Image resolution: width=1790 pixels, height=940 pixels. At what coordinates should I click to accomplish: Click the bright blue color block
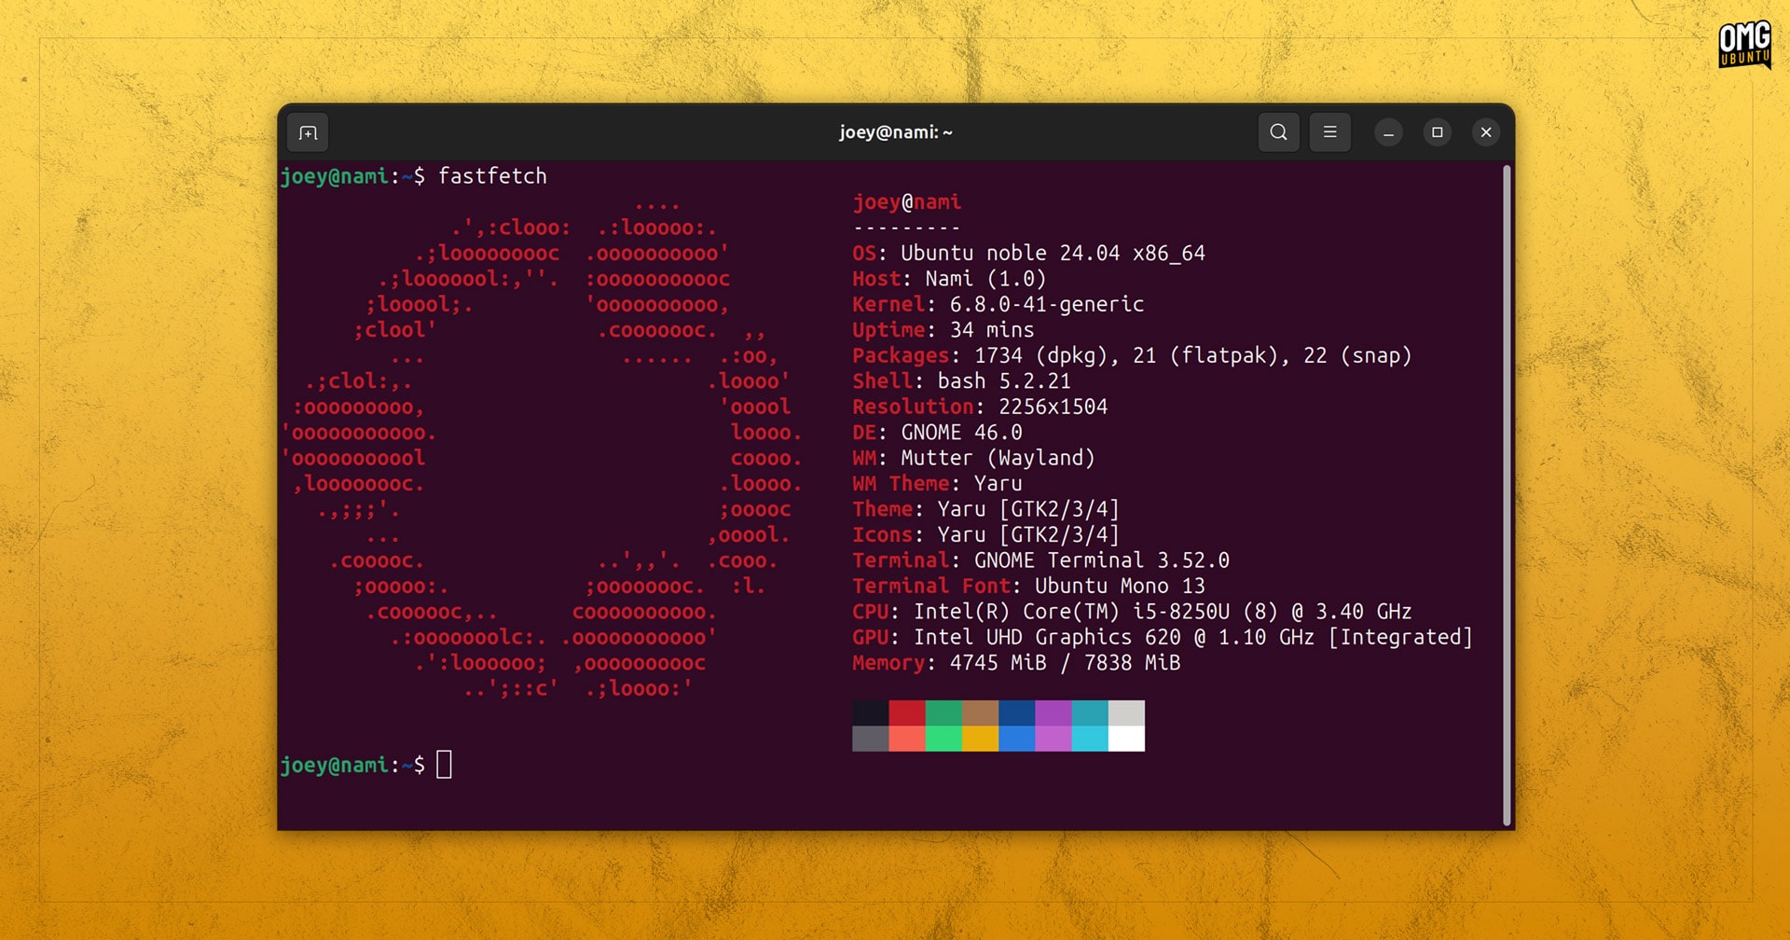pos(1016,739)
